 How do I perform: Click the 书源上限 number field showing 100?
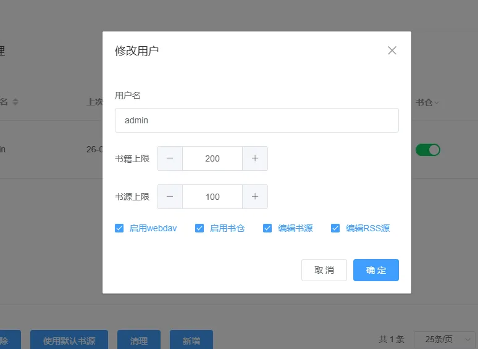coord(212,197)
